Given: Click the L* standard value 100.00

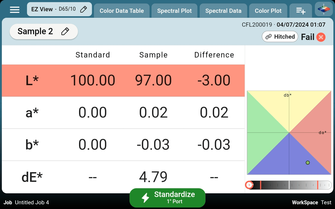Looking at the screenshot, I should (x=93, y=80).
